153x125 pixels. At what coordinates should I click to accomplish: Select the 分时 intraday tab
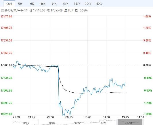(9, 4)
